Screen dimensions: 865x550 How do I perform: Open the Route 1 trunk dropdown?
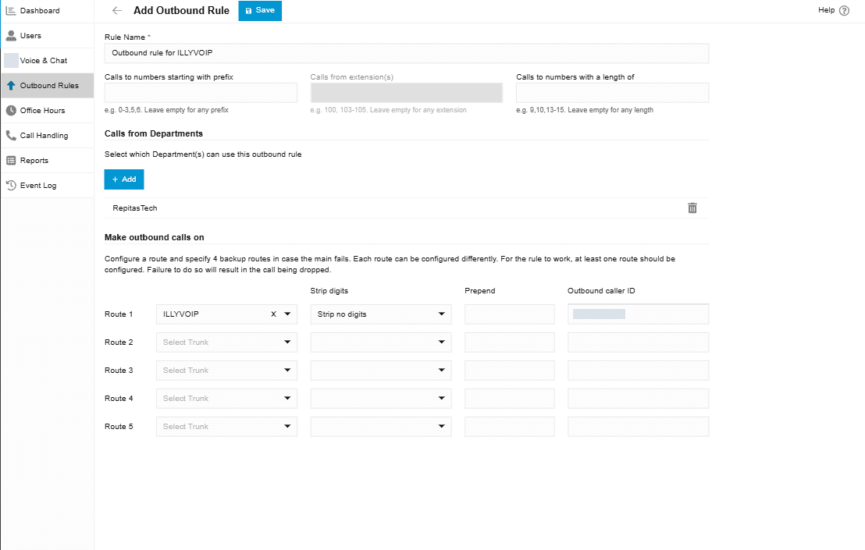[x=287, y=314]
